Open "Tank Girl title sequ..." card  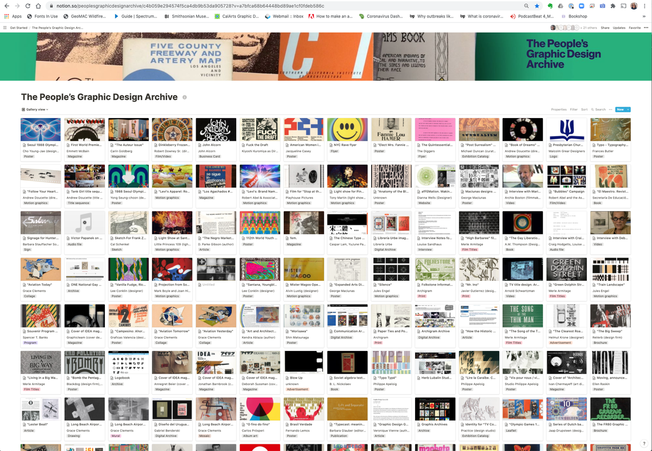(84, 186)
